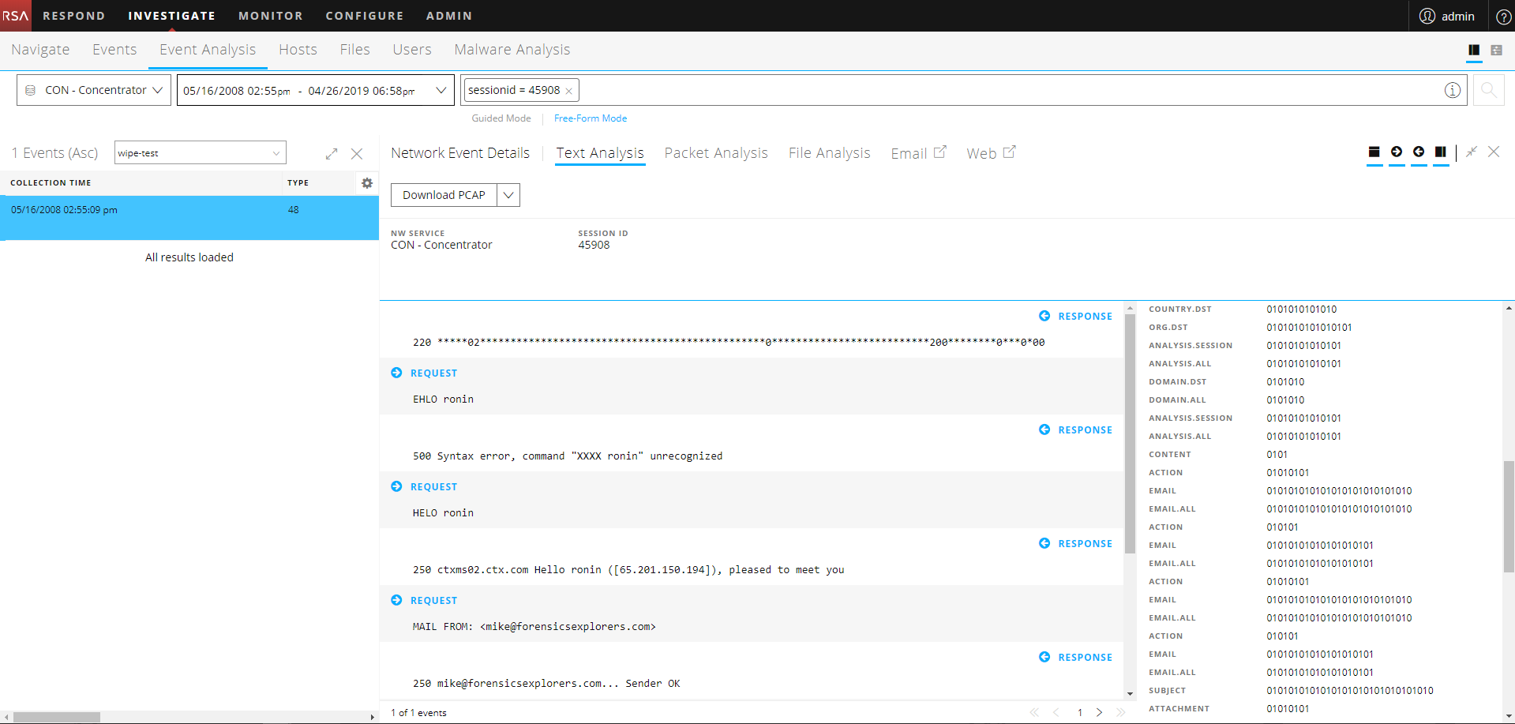The width and height of the screenshot is (1515, 724).
Task: Switch to Packet Analysis tab
Action: [715, 153]
